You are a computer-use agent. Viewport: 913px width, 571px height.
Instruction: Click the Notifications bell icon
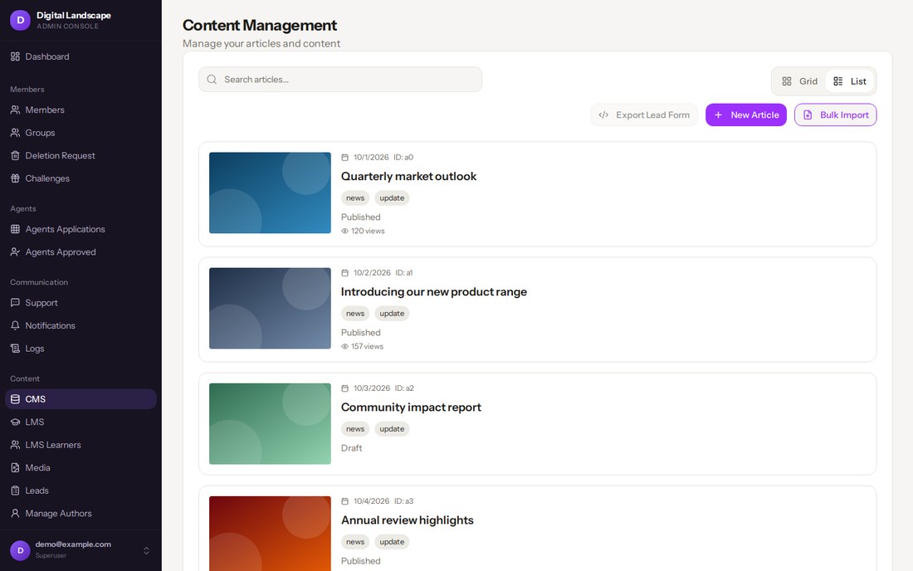[15, 325]
